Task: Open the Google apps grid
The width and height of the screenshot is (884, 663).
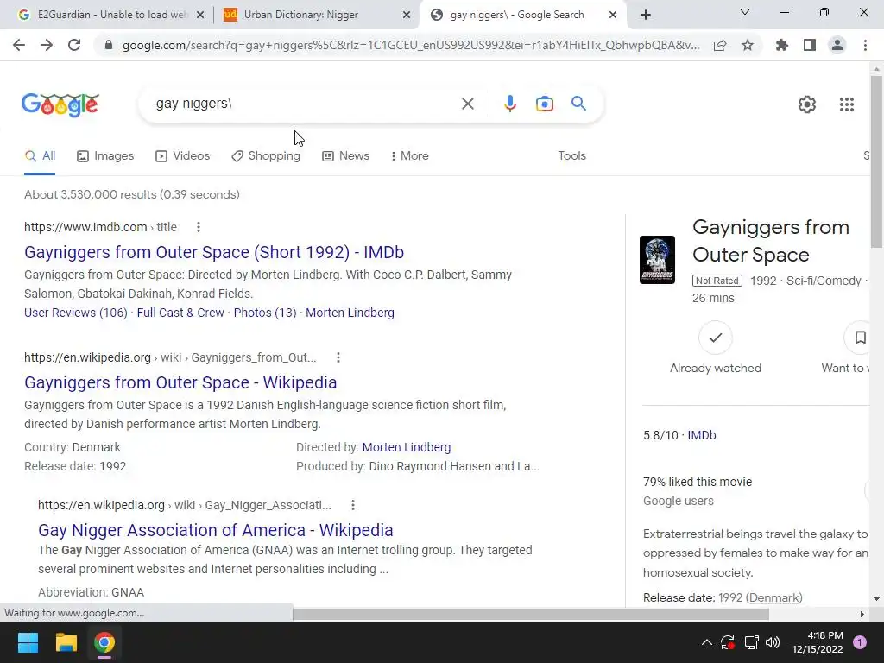Action: click(847, 104)
